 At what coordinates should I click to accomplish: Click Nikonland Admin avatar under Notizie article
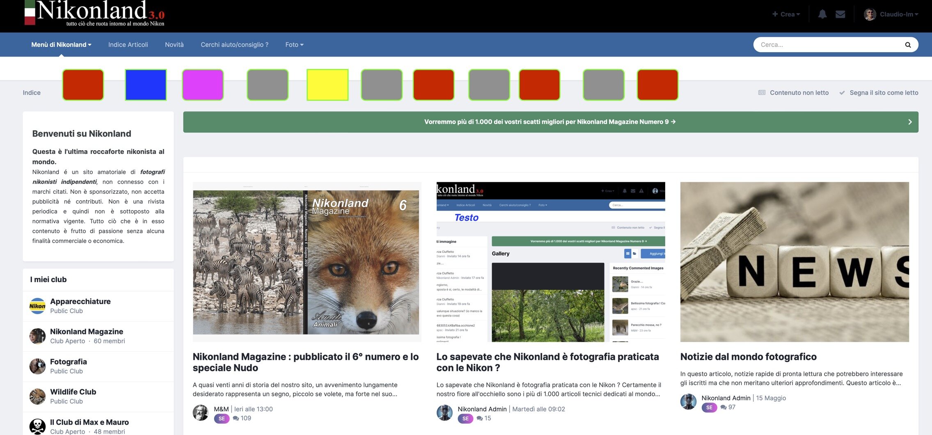coord(688,402)
